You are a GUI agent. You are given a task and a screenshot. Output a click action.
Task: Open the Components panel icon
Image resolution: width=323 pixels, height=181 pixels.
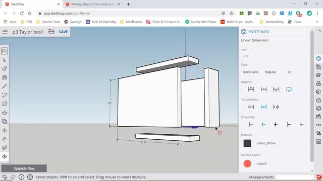tap(318, 83)
